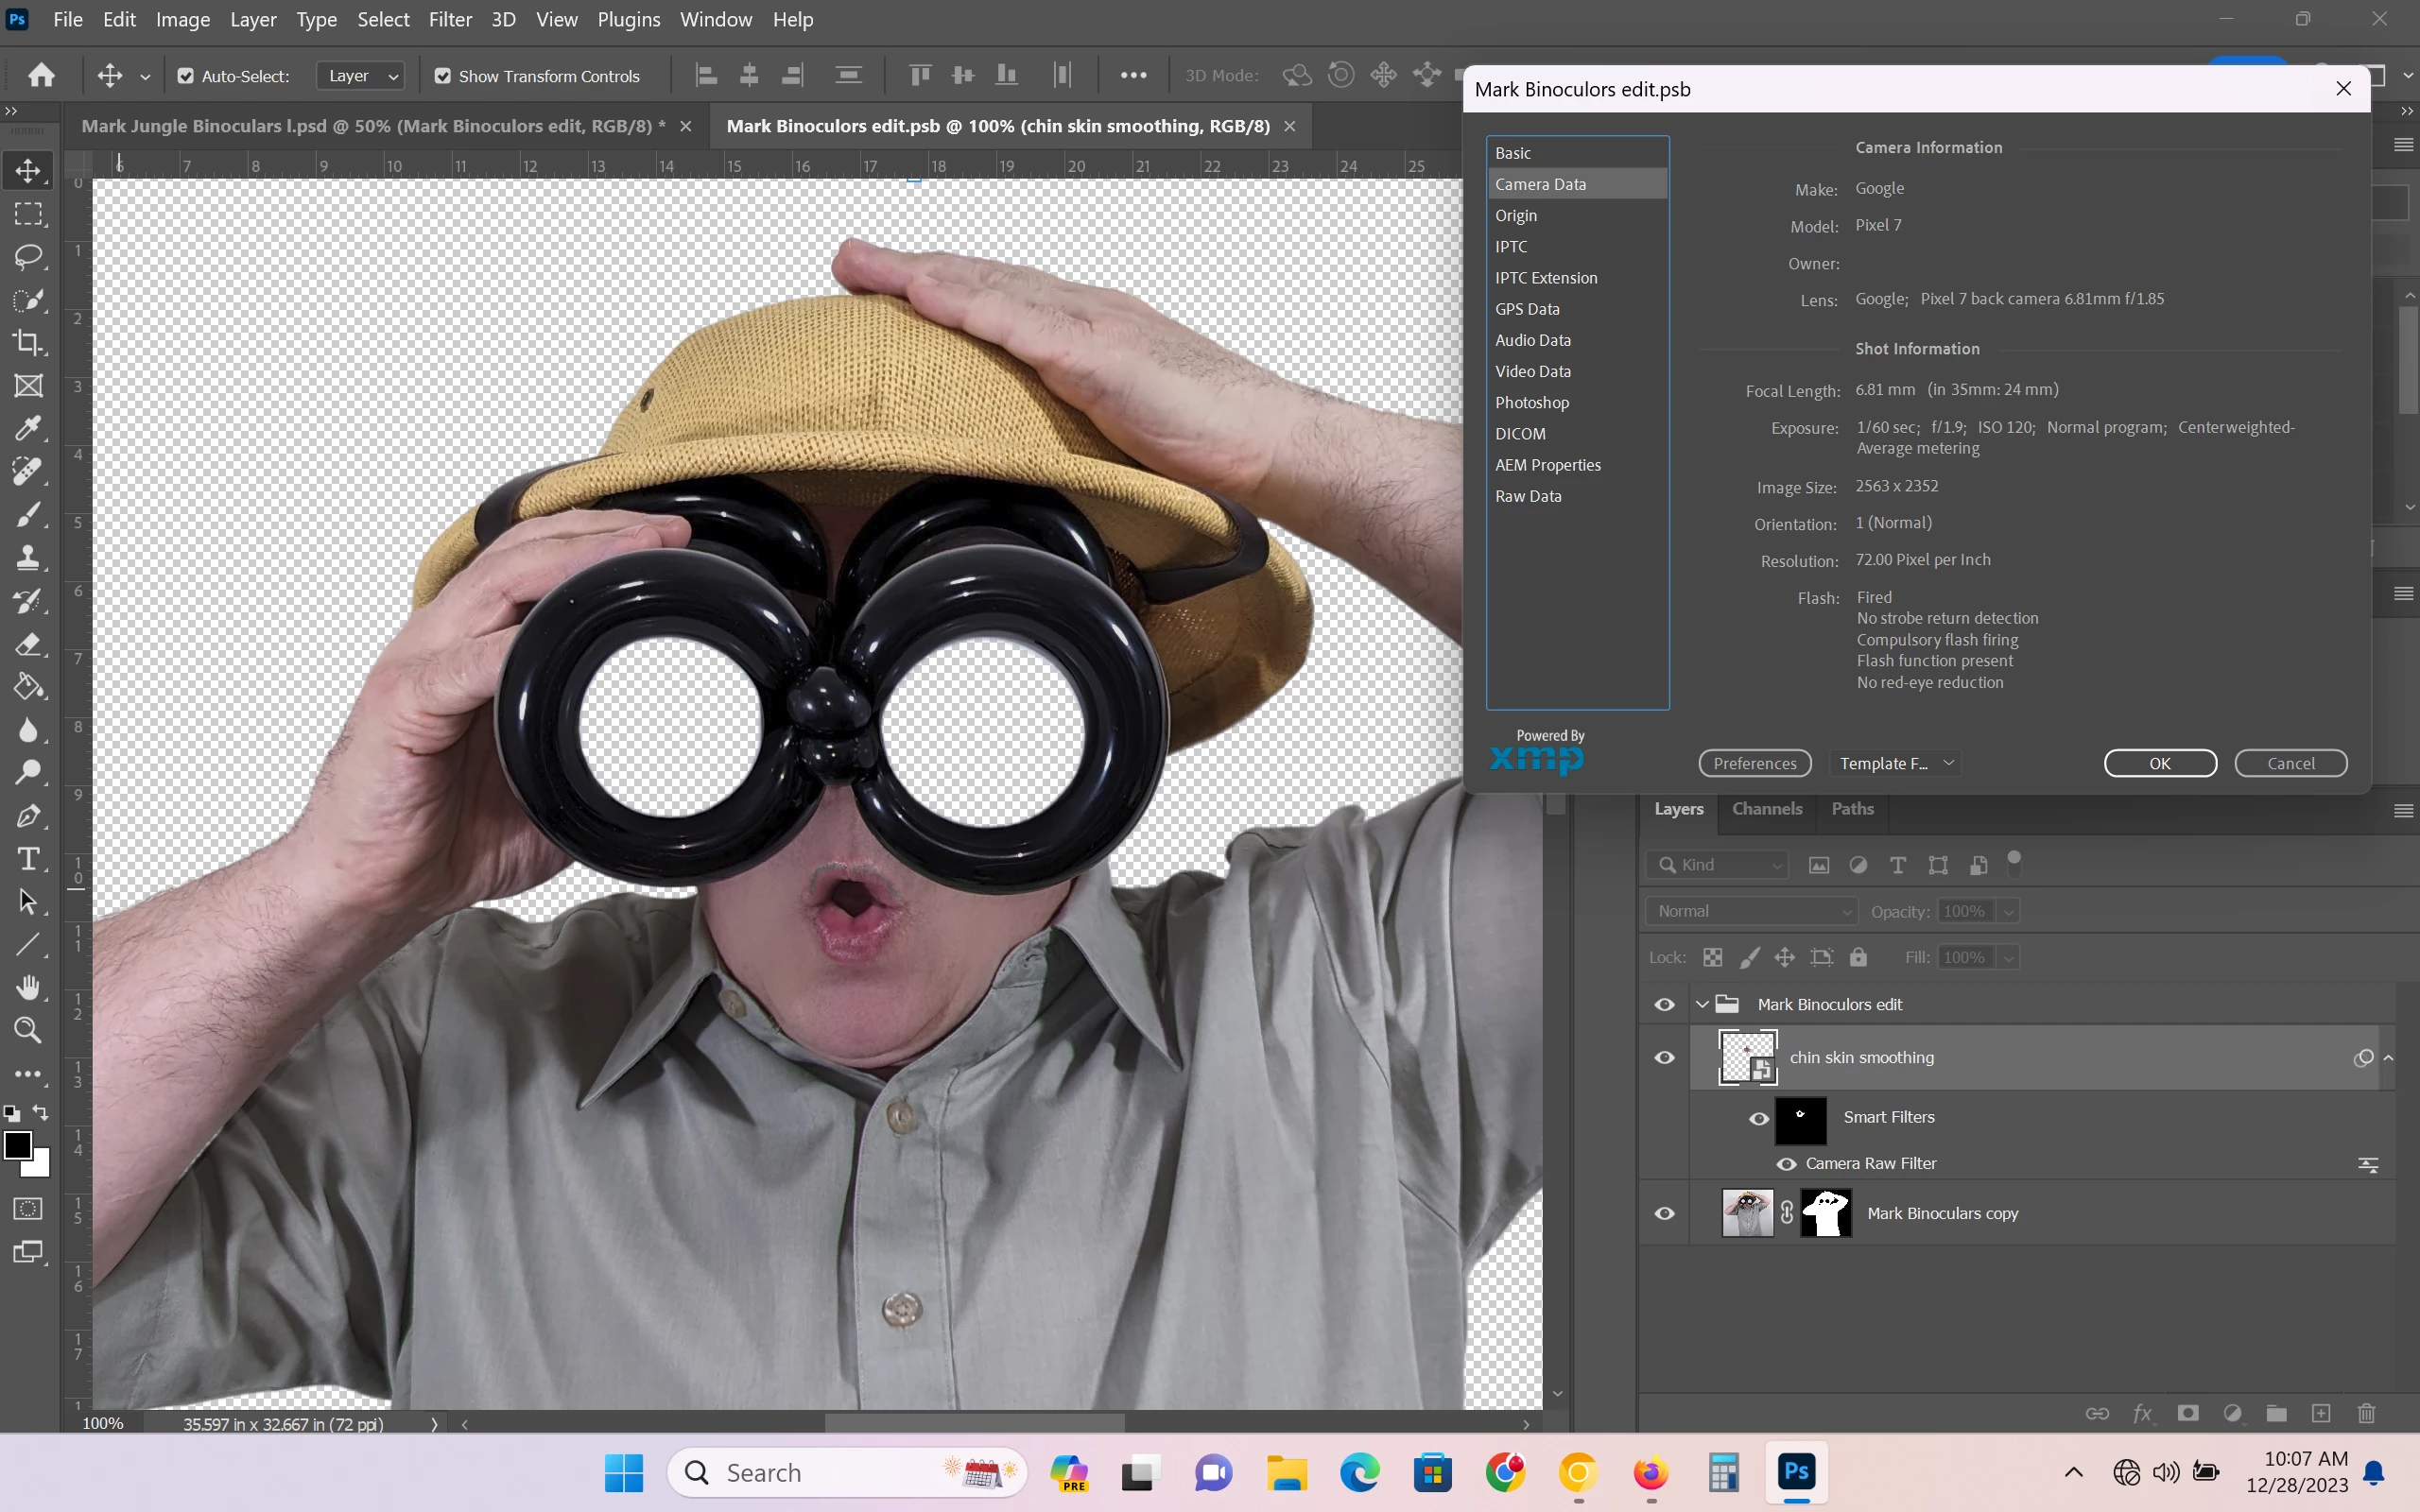
Task: Uncheck the Auto-Select checkbox
Action: 185,76
